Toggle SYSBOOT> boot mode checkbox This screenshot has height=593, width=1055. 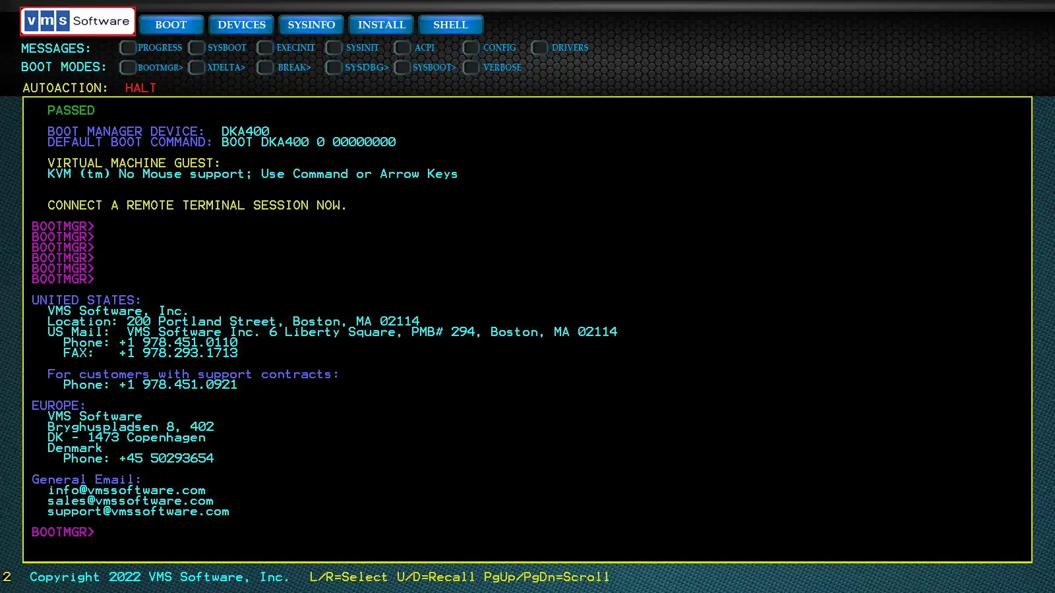pos(402,67)
